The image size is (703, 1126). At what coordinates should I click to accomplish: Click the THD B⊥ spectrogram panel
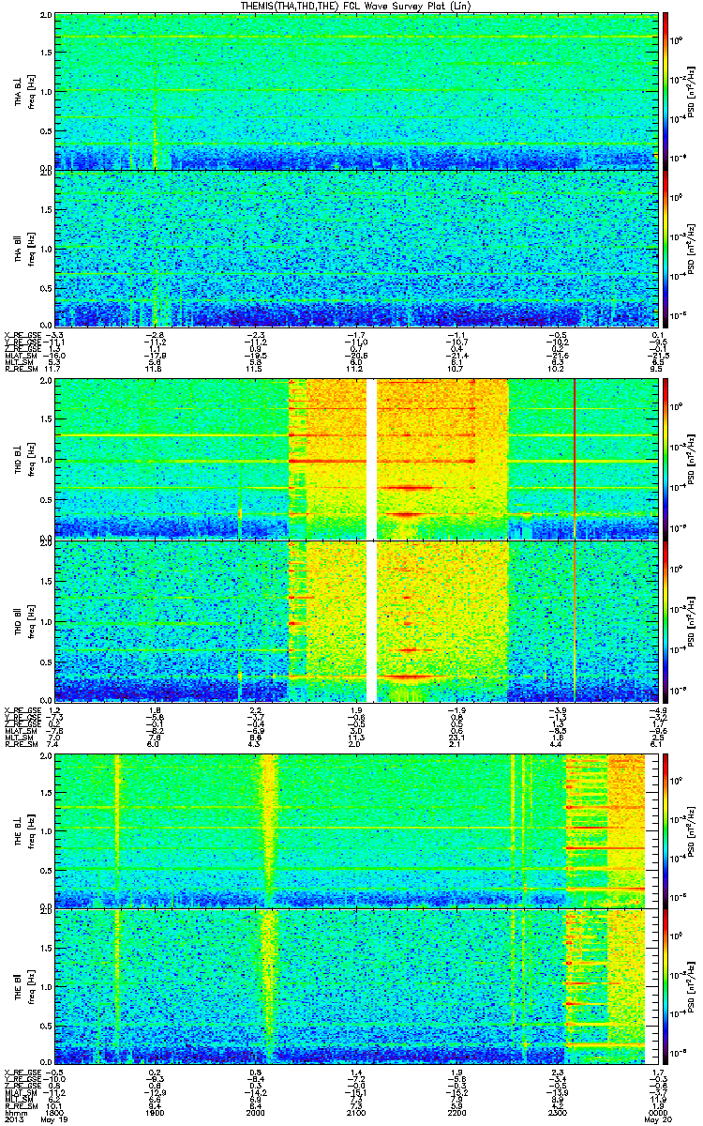point(354,459)
